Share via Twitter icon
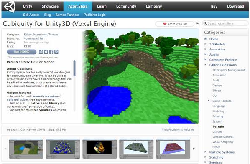Viewport: 250px width, 164px height. pos(46,52)
